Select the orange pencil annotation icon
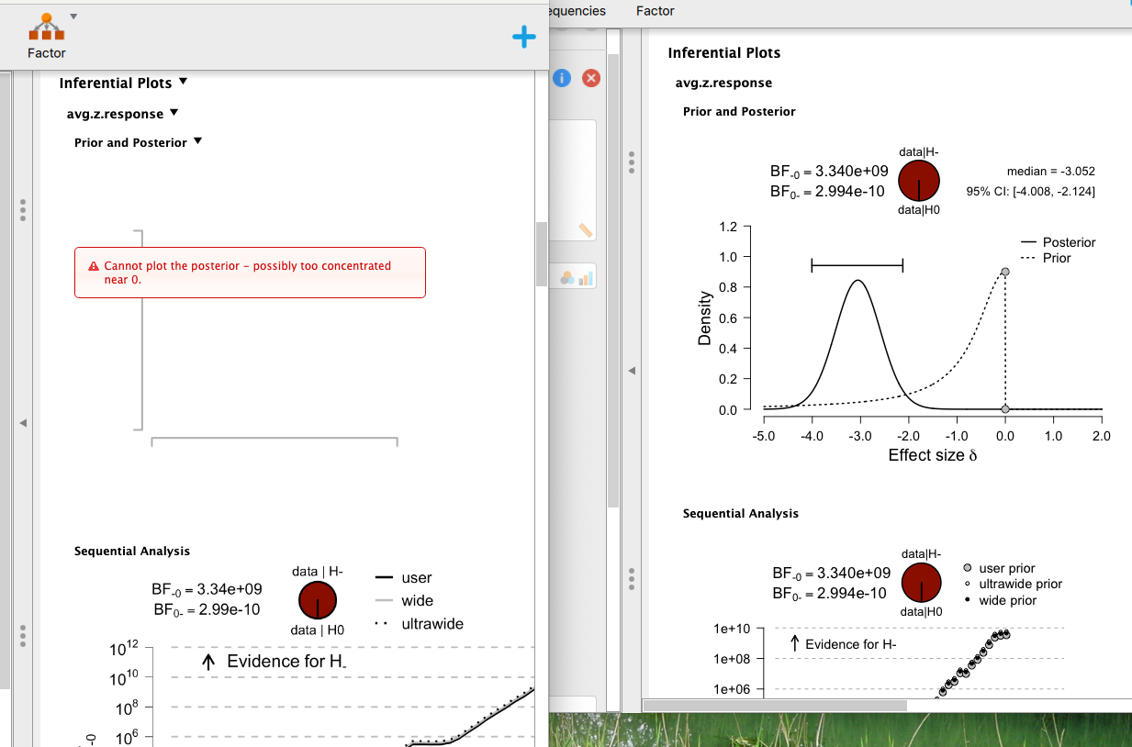This screenshot has height=747, width=1132. point(587,231)
